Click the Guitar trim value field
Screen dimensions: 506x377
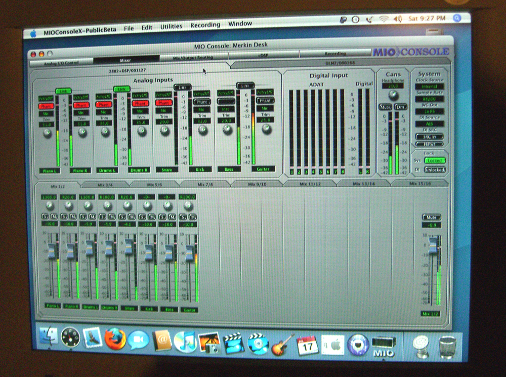[266, 120]
